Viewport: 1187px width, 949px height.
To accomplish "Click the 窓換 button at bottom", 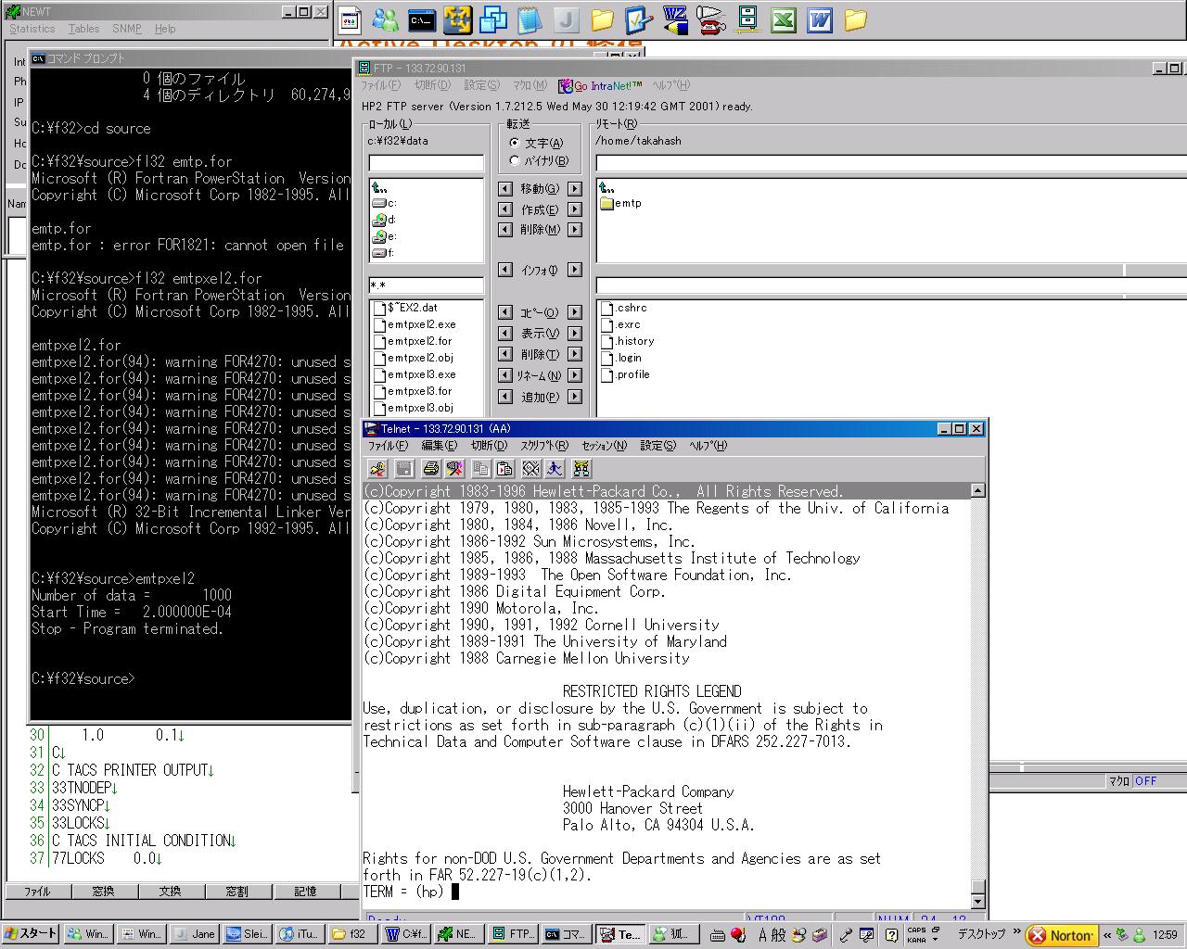I will 103,892.
